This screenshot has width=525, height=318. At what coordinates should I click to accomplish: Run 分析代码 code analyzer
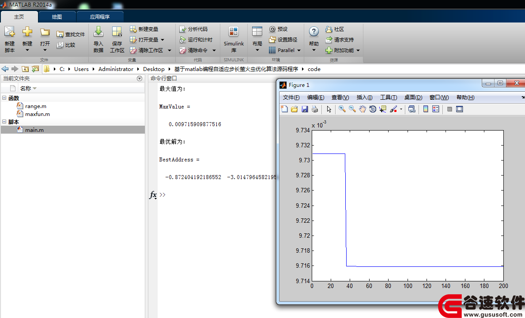tap(193, 29)
